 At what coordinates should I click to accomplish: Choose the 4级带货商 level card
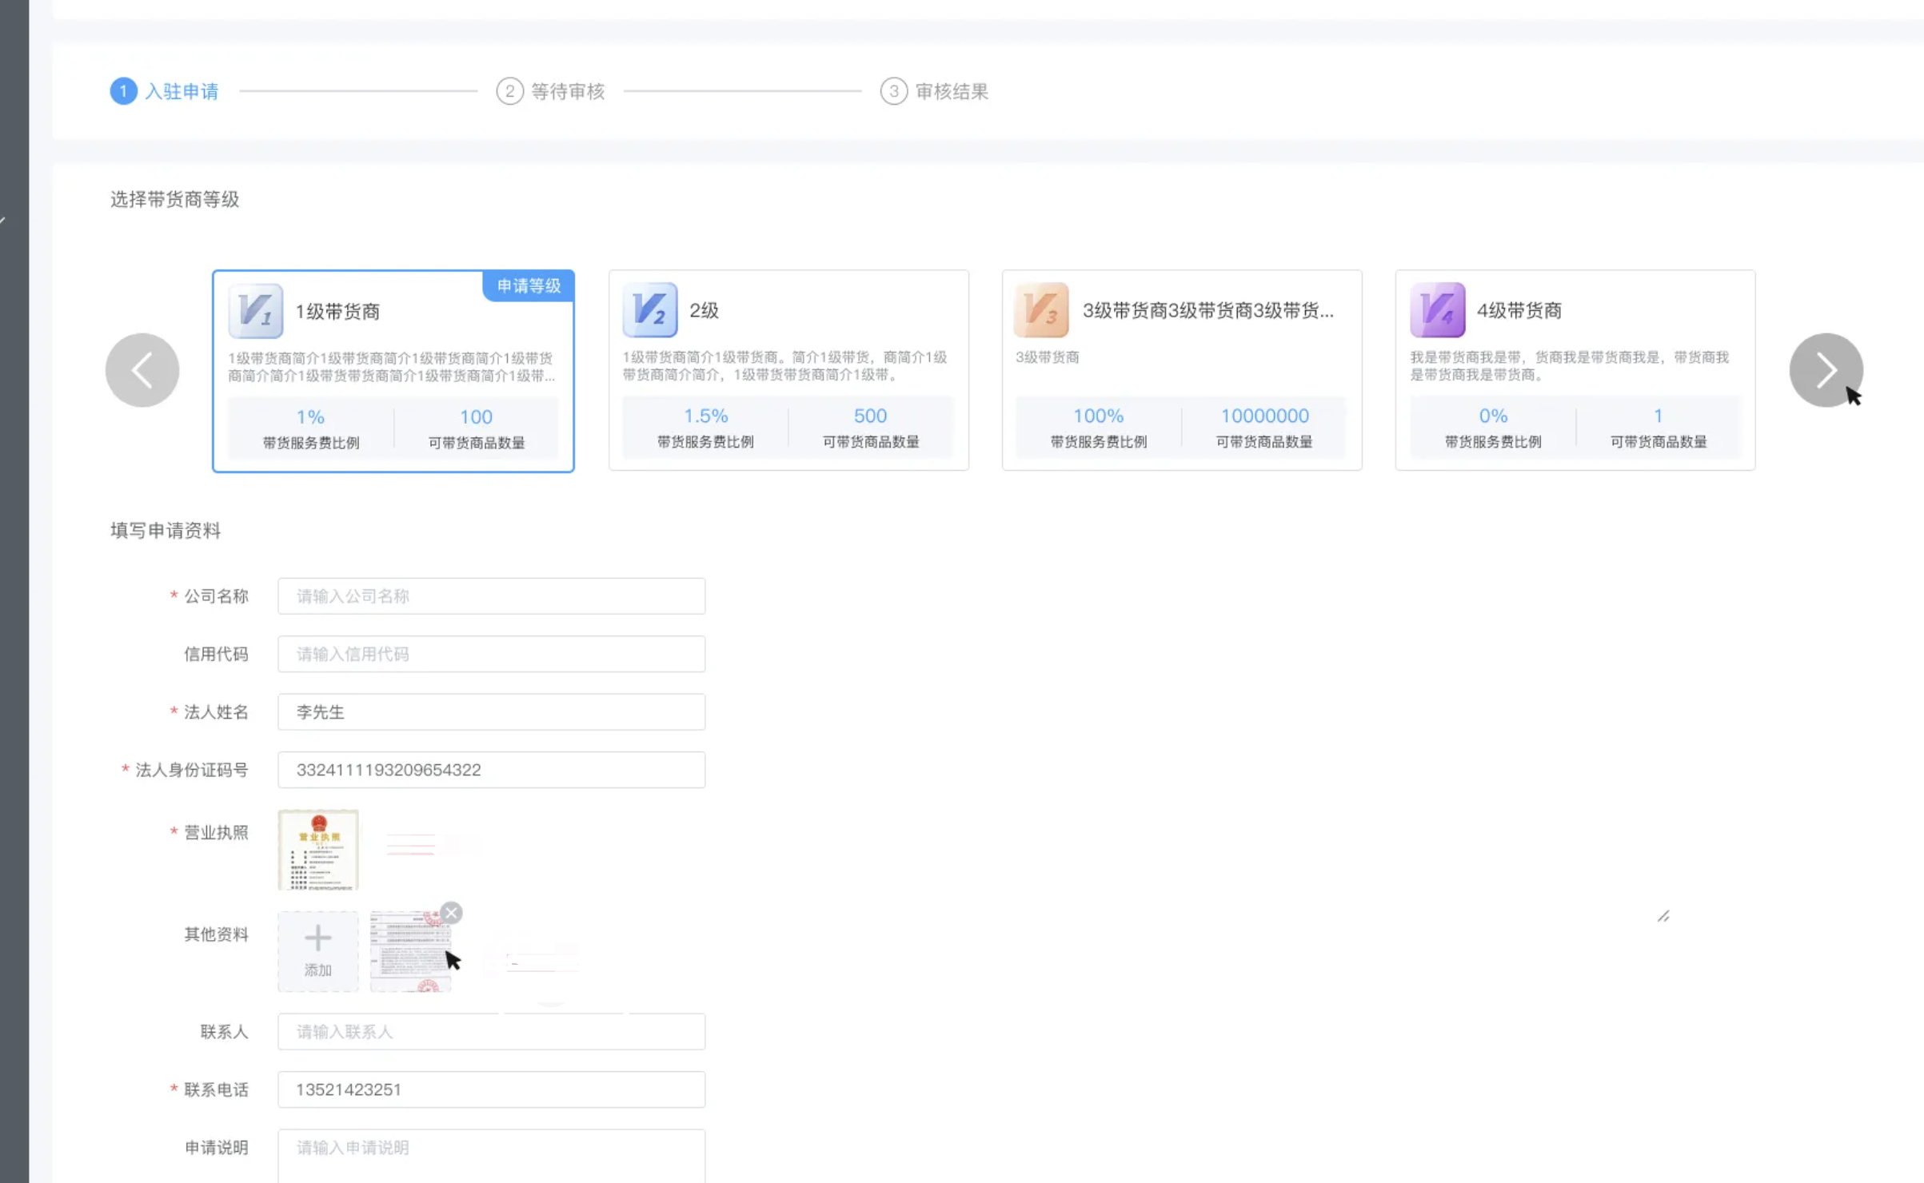pos(1574,370)
